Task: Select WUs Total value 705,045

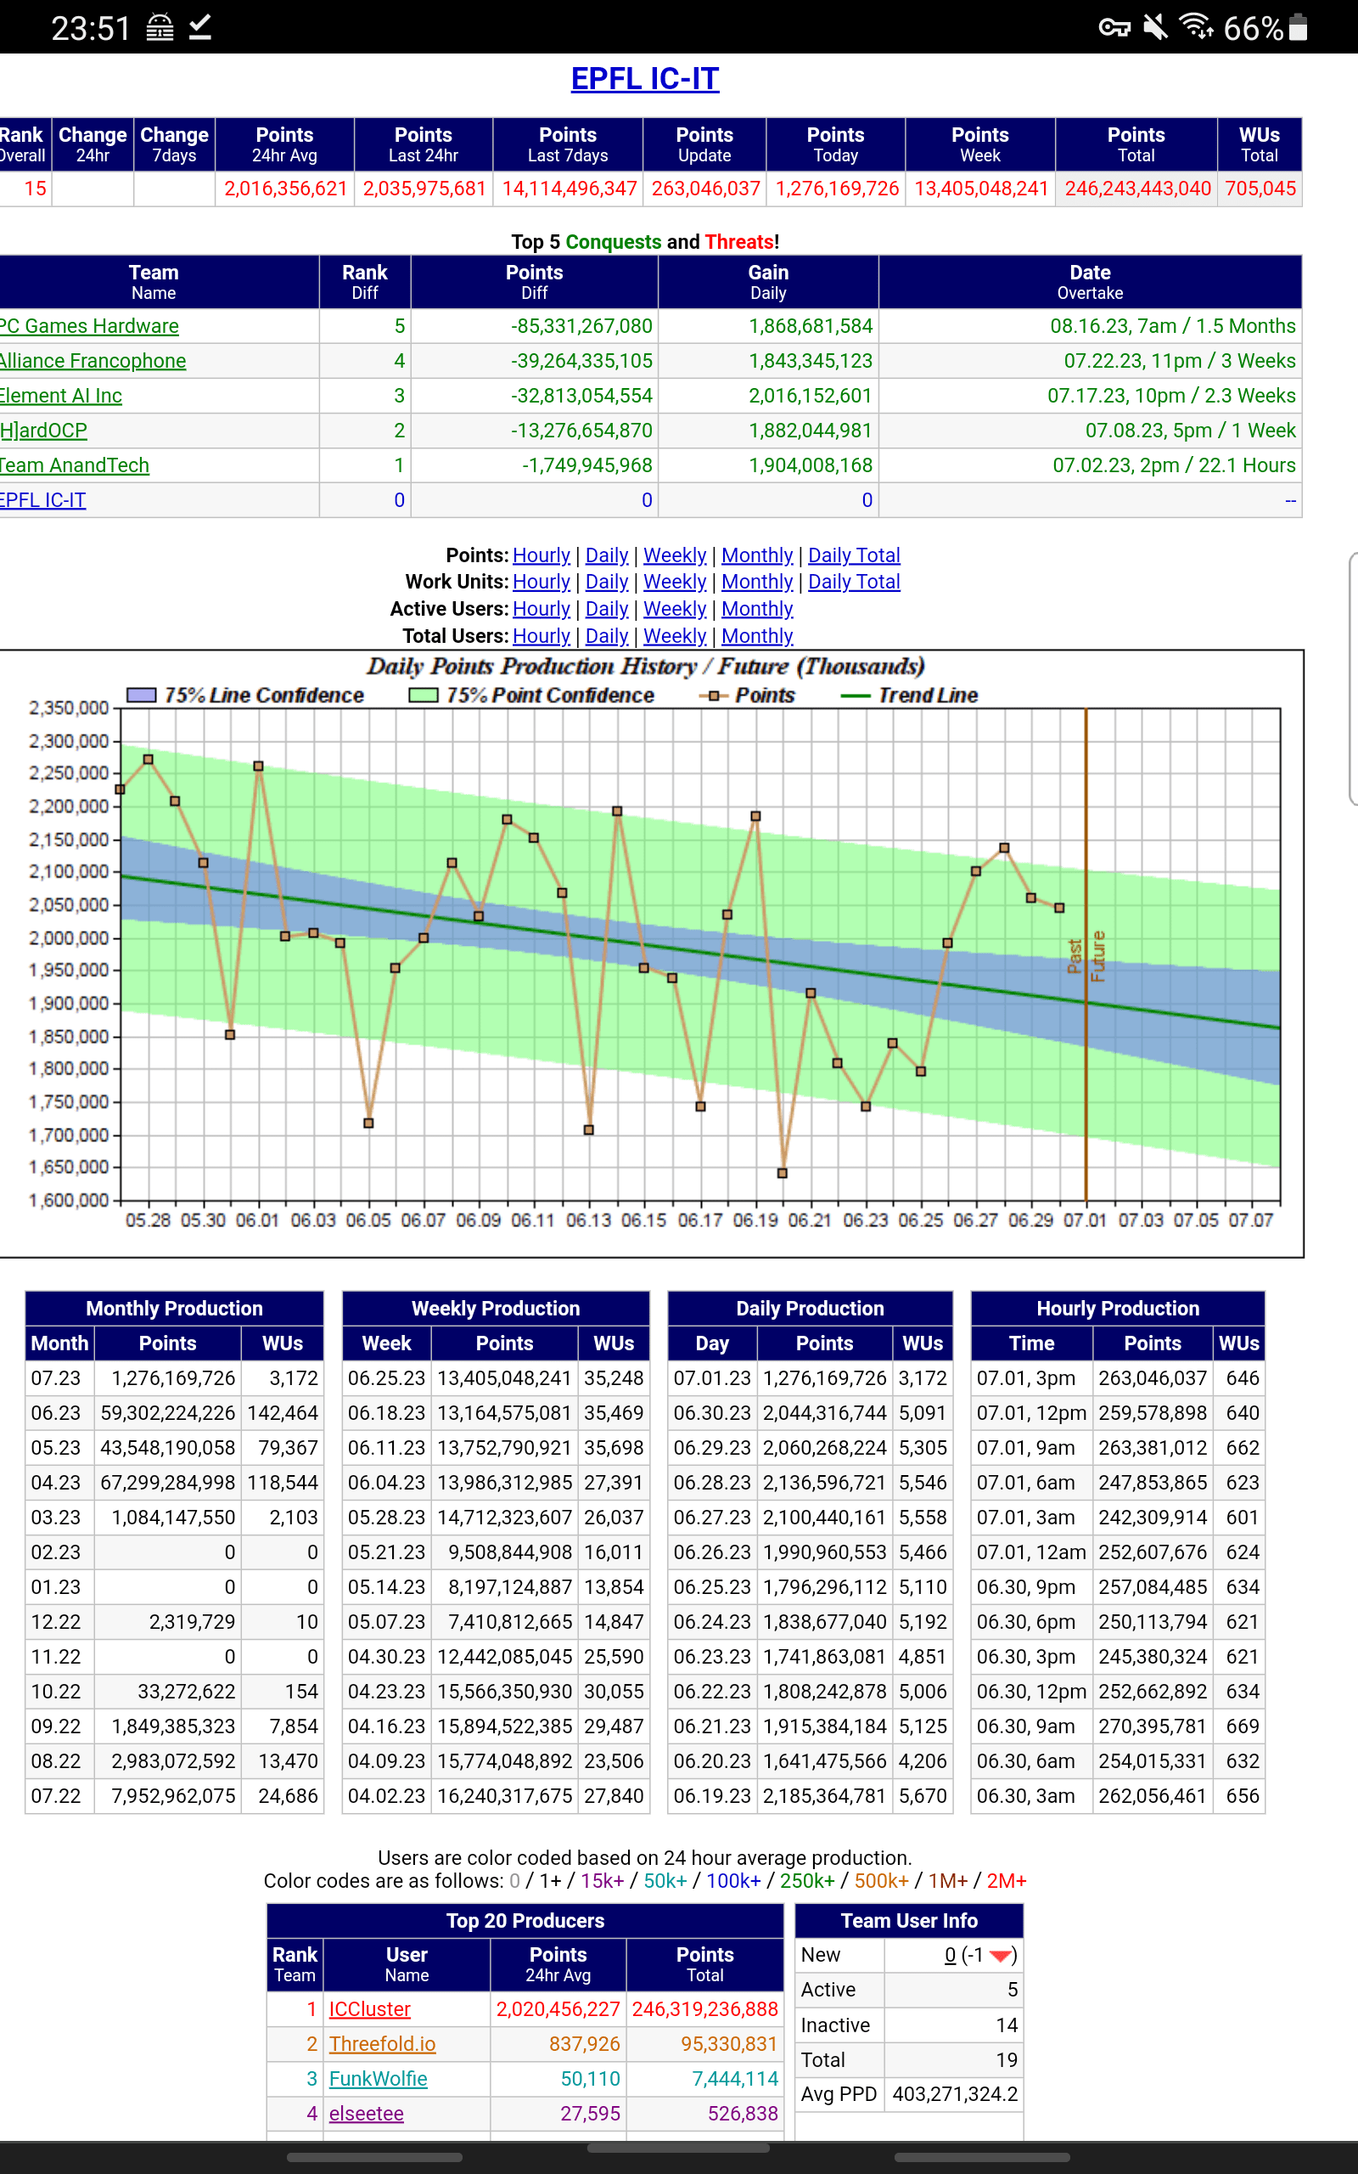Action: point(1260,189)
